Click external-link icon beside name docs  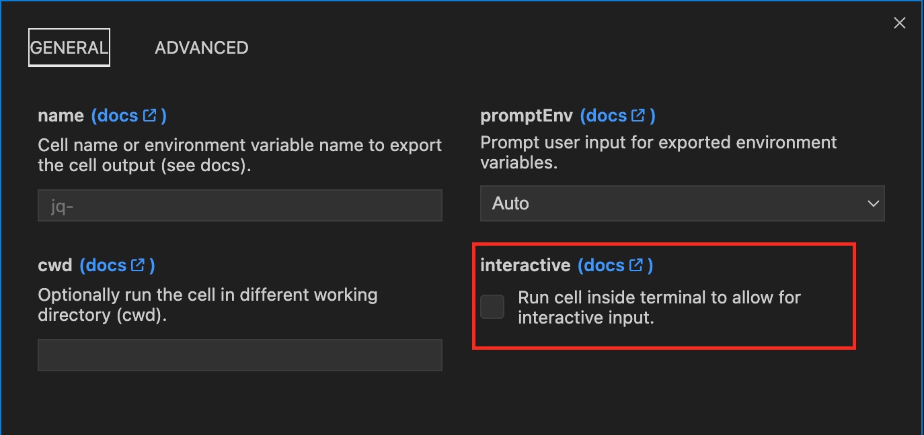coord(149,115)
